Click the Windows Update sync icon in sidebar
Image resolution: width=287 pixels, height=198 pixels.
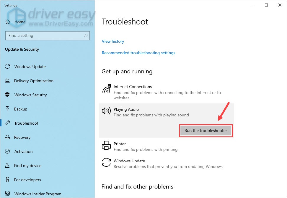tap(7, 67)
